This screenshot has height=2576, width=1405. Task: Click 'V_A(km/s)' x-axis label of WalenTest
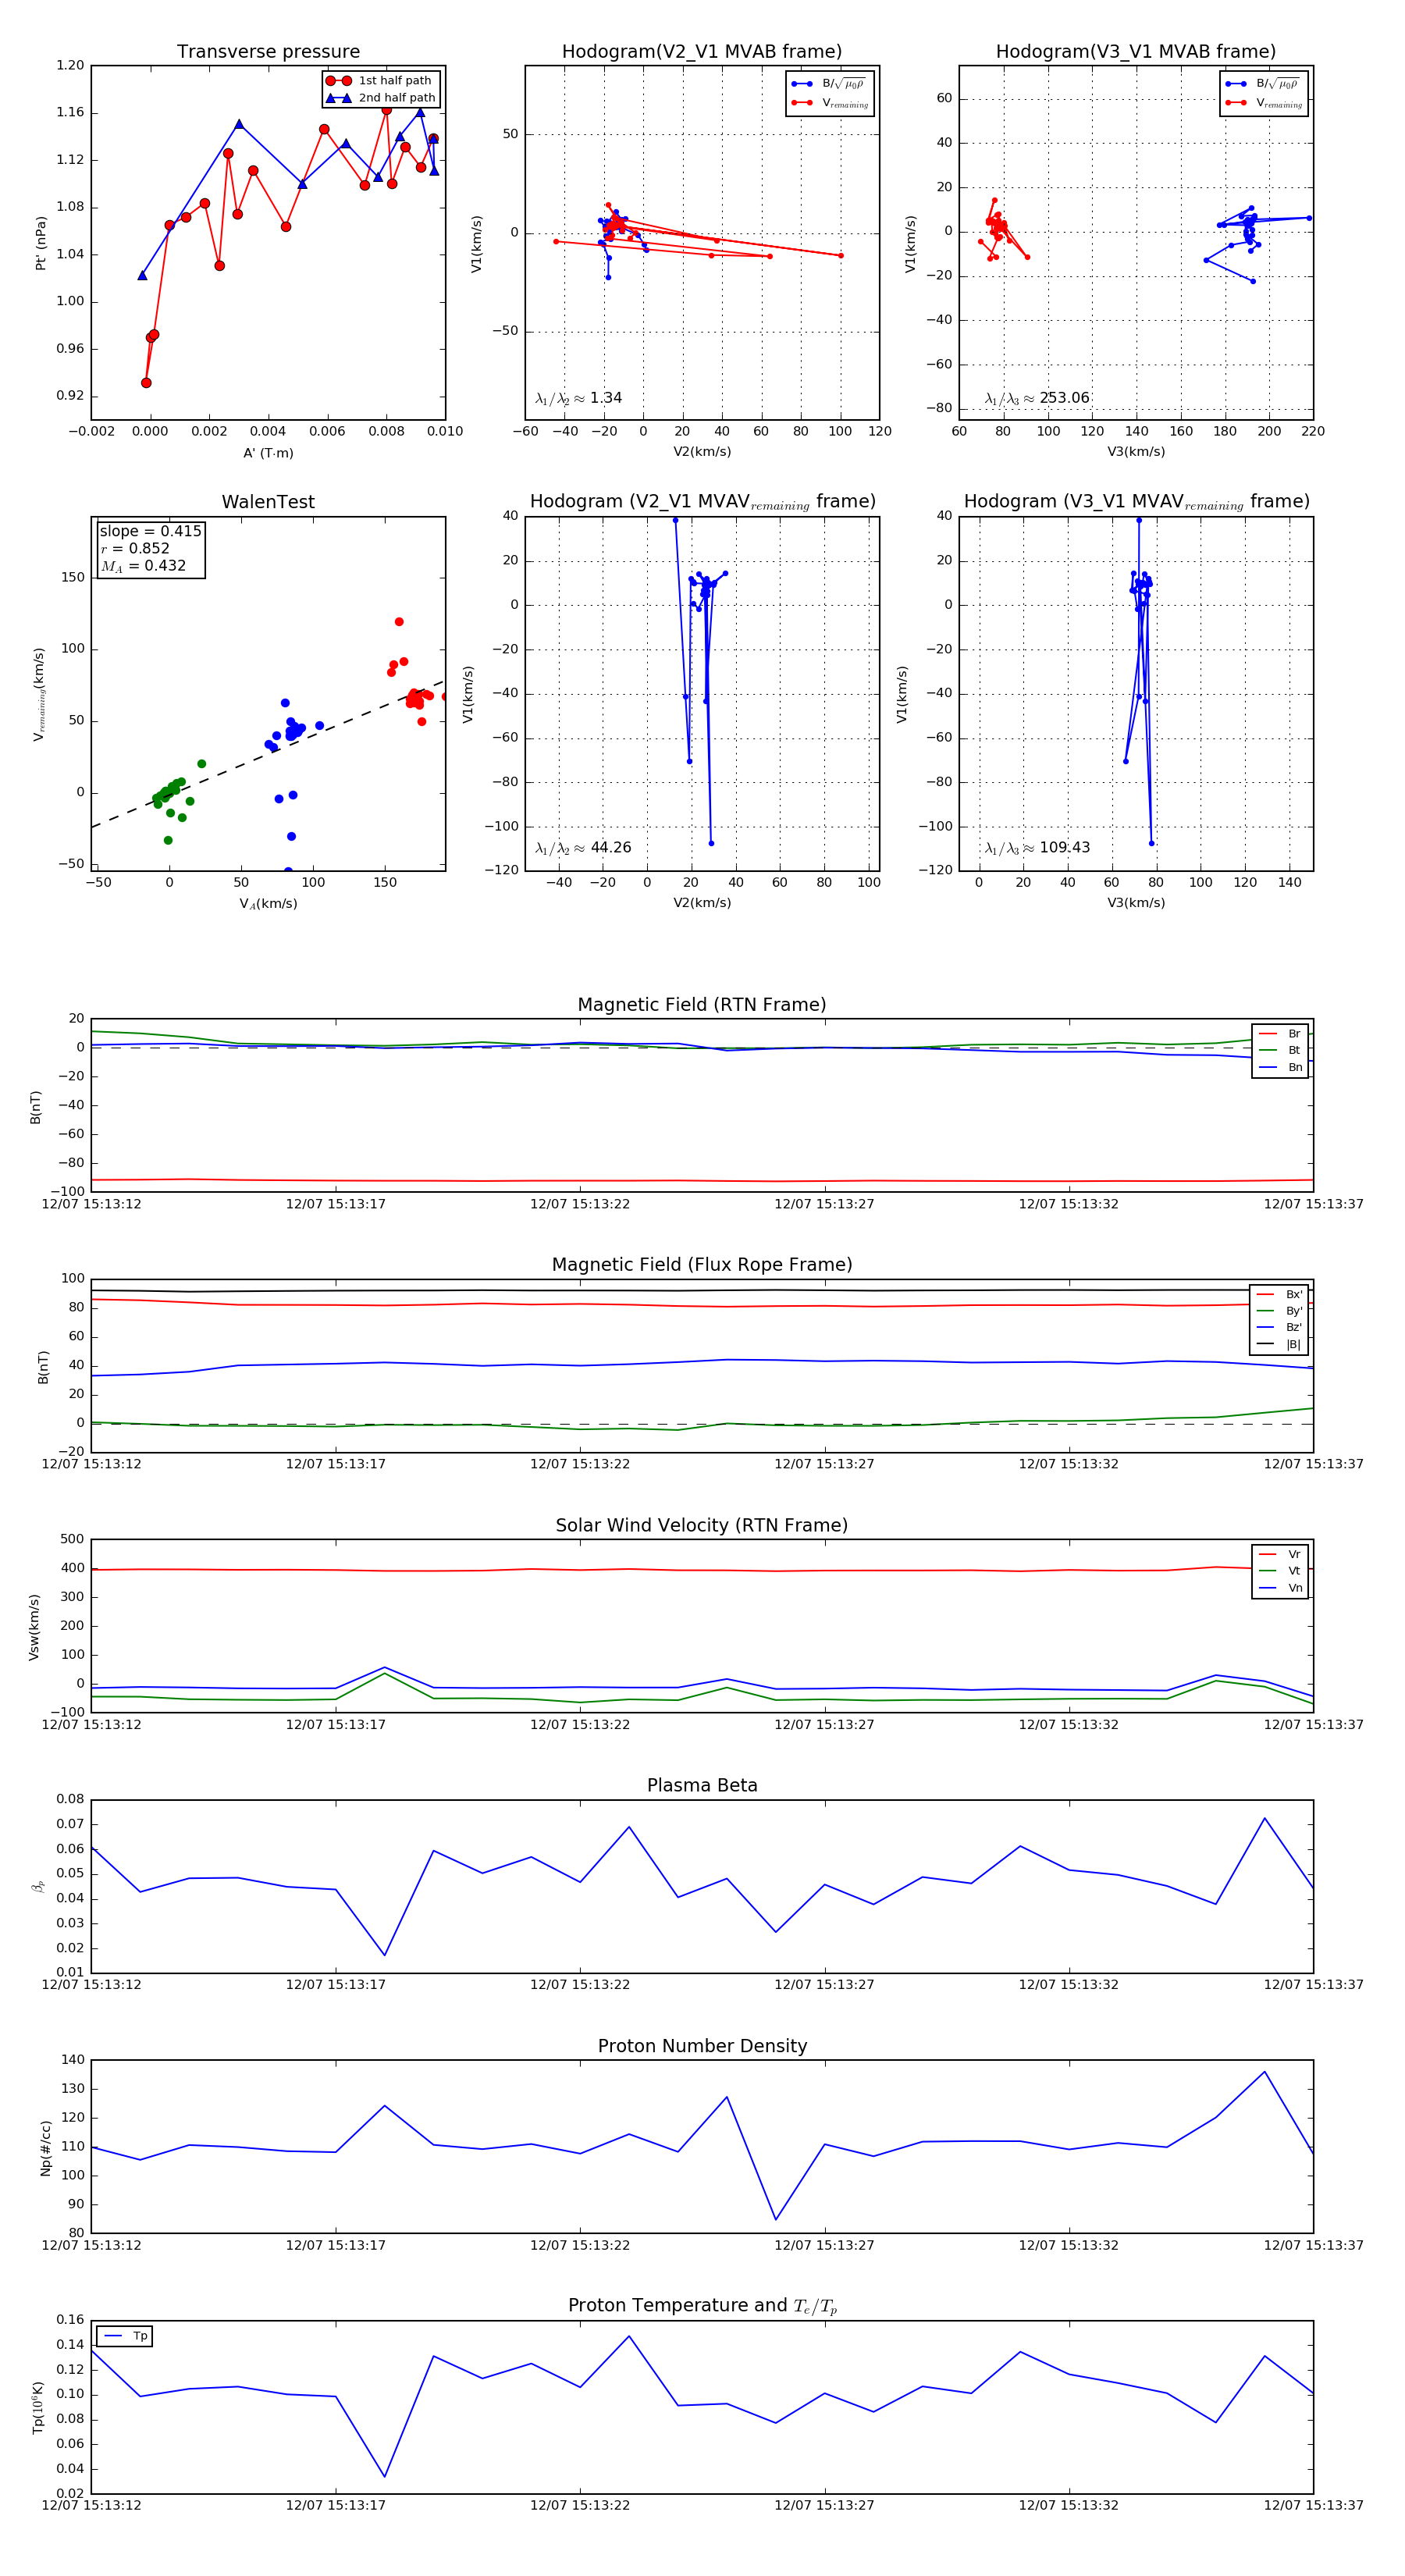pyautogui.click(x=268, y=903)
